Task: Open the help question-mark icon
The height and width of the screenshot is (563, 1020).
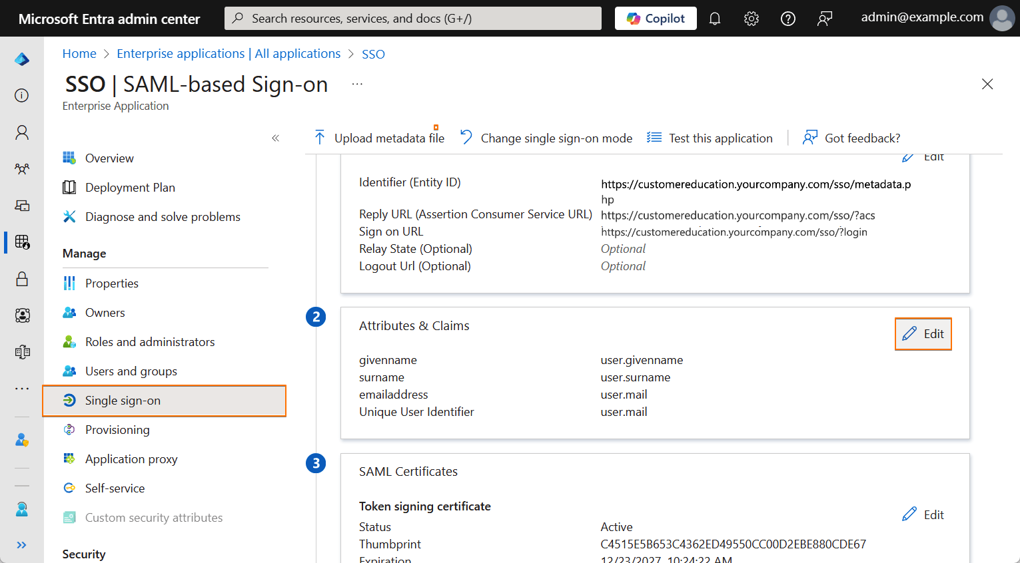Action: (788, 18)
